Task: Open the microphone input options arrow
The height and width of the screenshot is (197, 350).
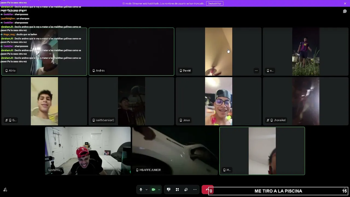Action: [x=147, y=190]
